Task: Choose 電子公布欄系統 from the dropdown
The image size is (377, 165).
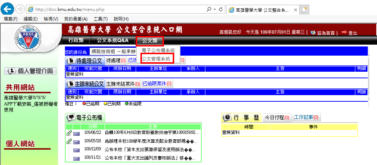Action: (158, 50)
